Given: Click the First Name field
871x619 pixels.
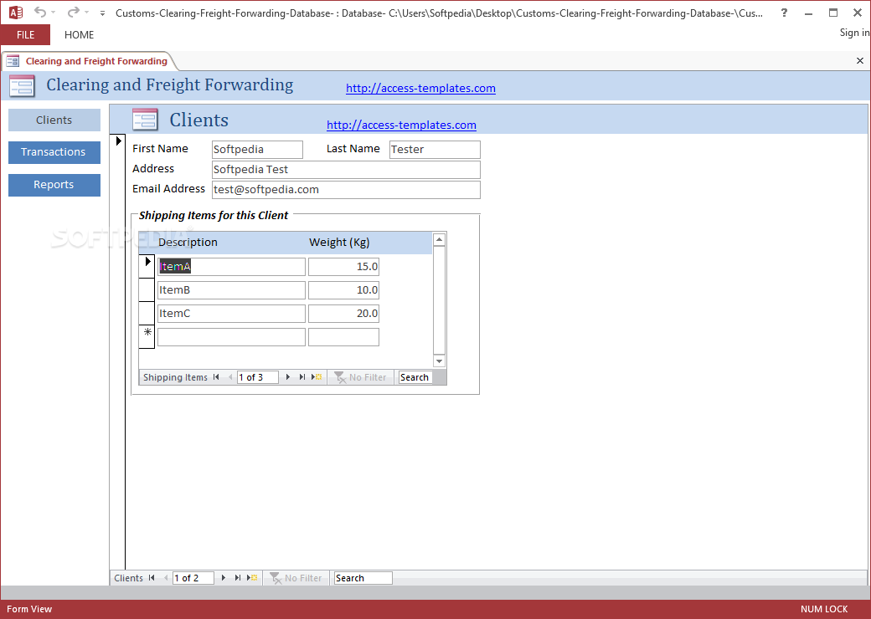Looking at the screenshot, I should tap(258, 150).
